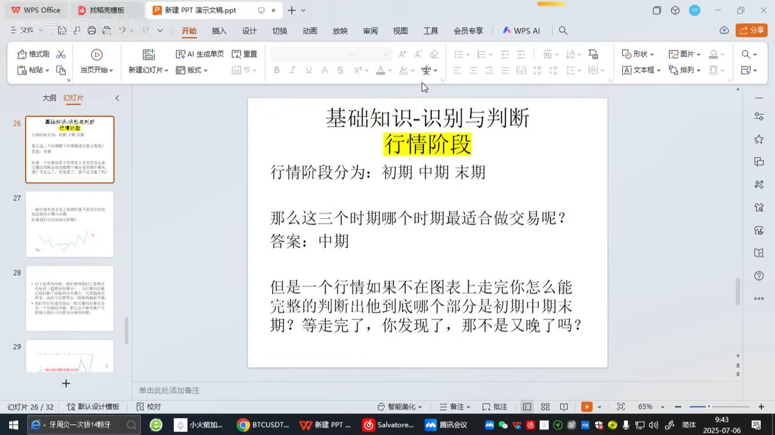Click the 重置 reset button
This screenshot has width=775, height=435.
[245, 54]
